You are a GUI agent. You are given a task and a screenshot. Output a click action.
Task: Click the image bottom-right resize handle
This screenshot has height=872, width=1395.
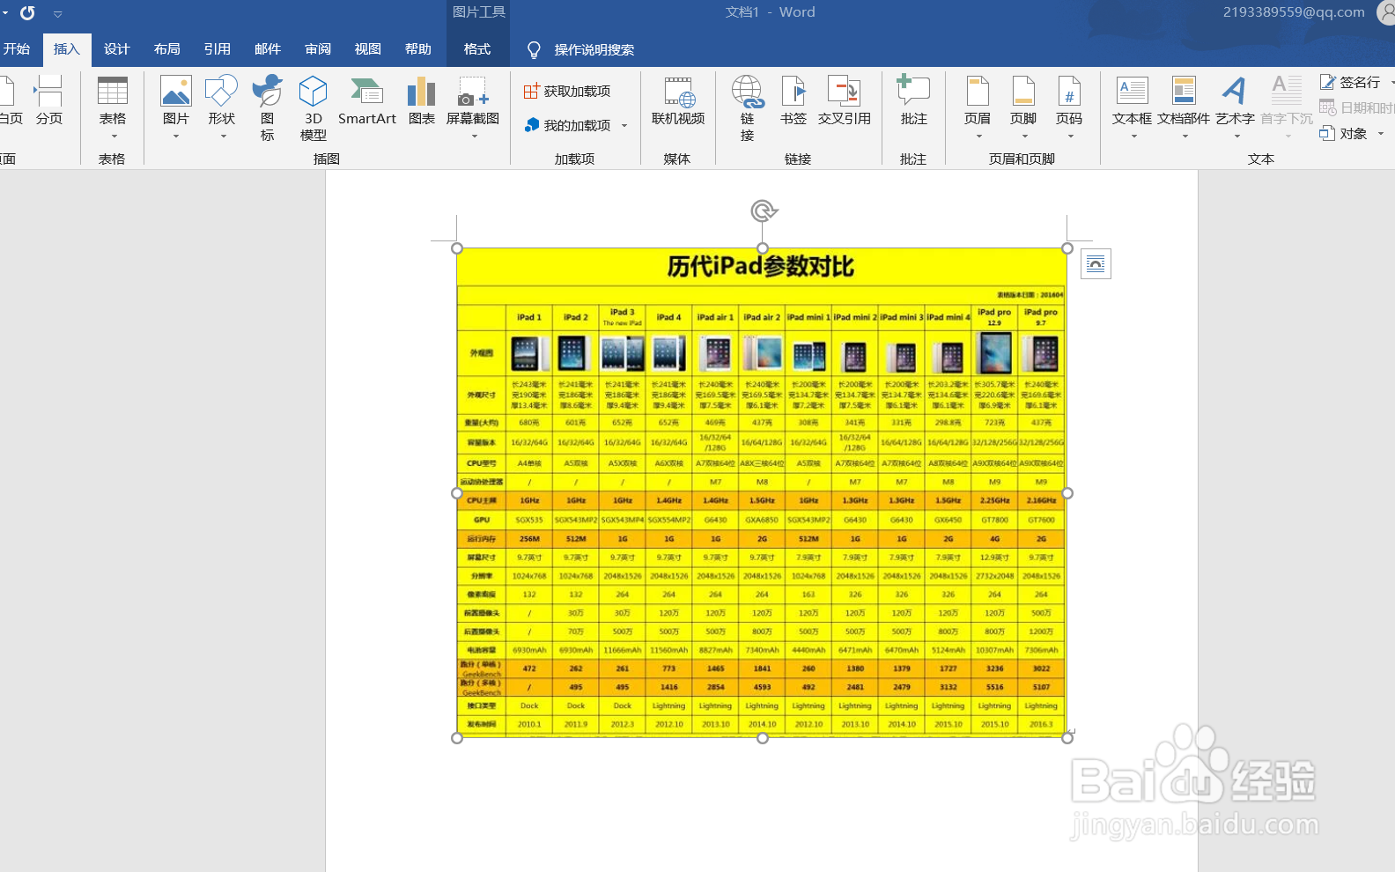click(1067, 738)
